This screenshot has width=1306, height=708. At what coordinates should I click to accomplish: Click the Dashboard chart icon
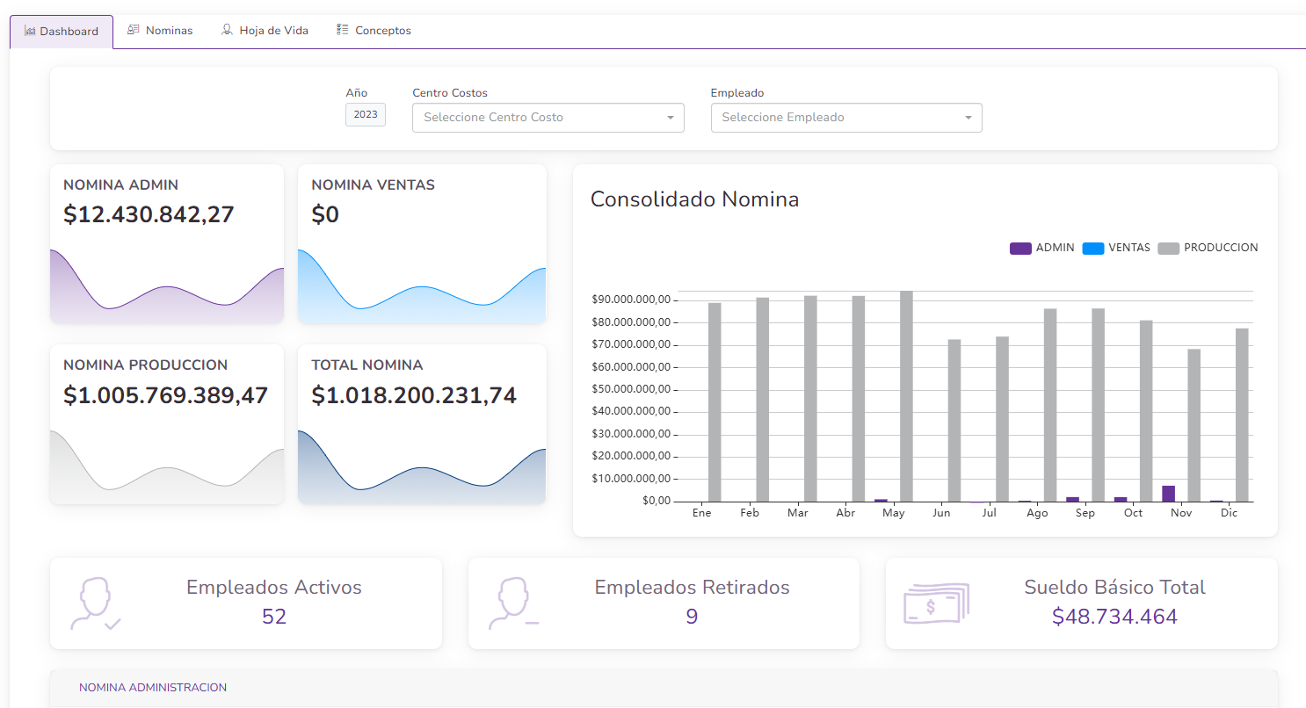pos(30,31)
